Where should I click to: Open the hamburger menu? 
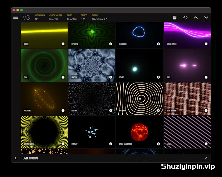(16, 17)
